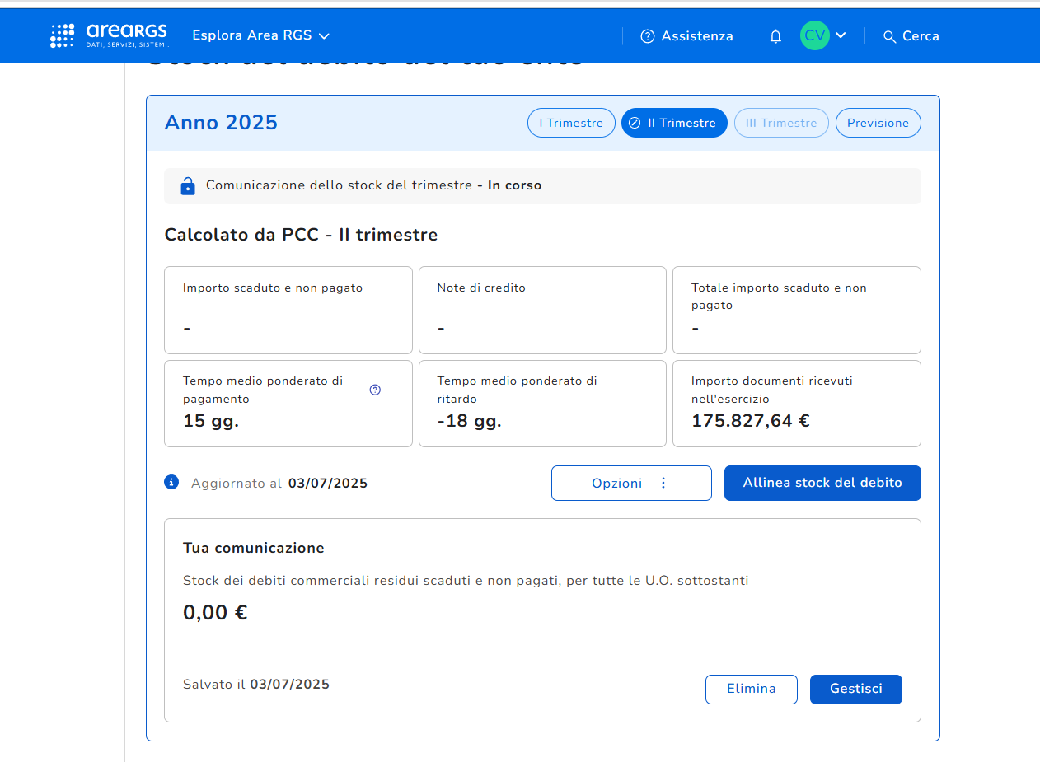Click the info icon beside Aggiornato al
This screenshot has height=762, width=1040.
point(171,482)
